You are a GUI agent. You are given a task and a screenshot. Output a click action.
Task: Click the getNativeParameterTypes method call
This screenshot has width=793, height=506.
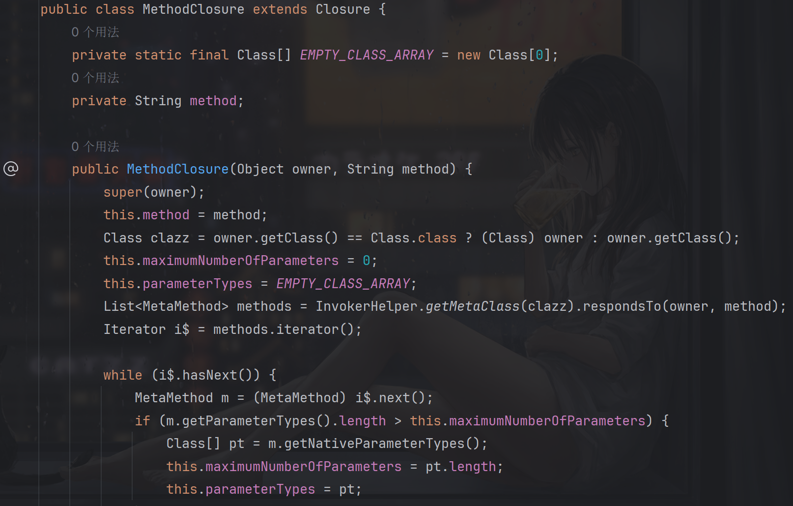pyautogui.click(x=374, y=444)
